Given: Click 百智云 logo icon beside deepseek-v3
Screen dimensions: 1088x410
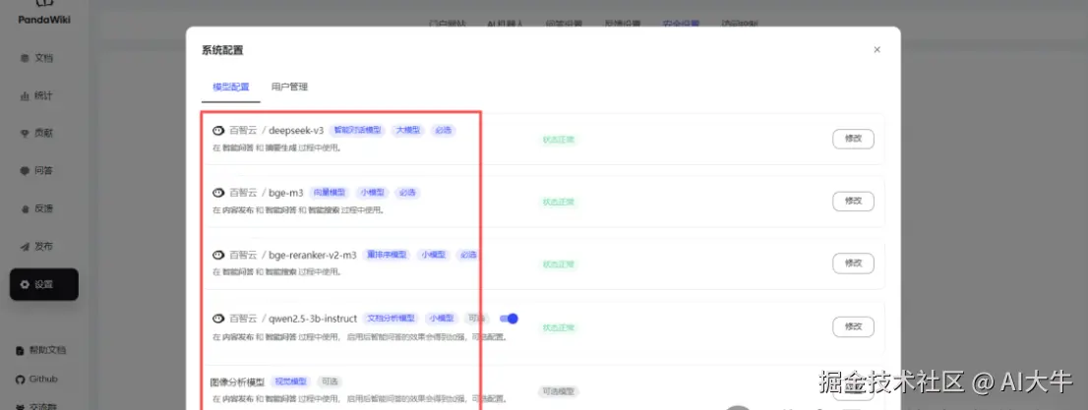Looking at the screenshot, I should coord(217,131).
